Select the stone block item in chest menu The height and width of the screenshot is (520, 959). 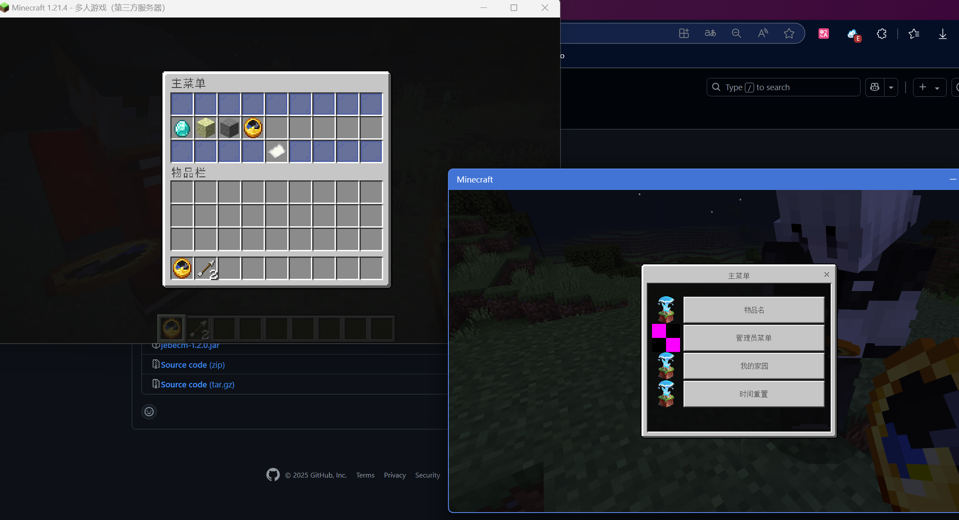(x=229, y=128)
